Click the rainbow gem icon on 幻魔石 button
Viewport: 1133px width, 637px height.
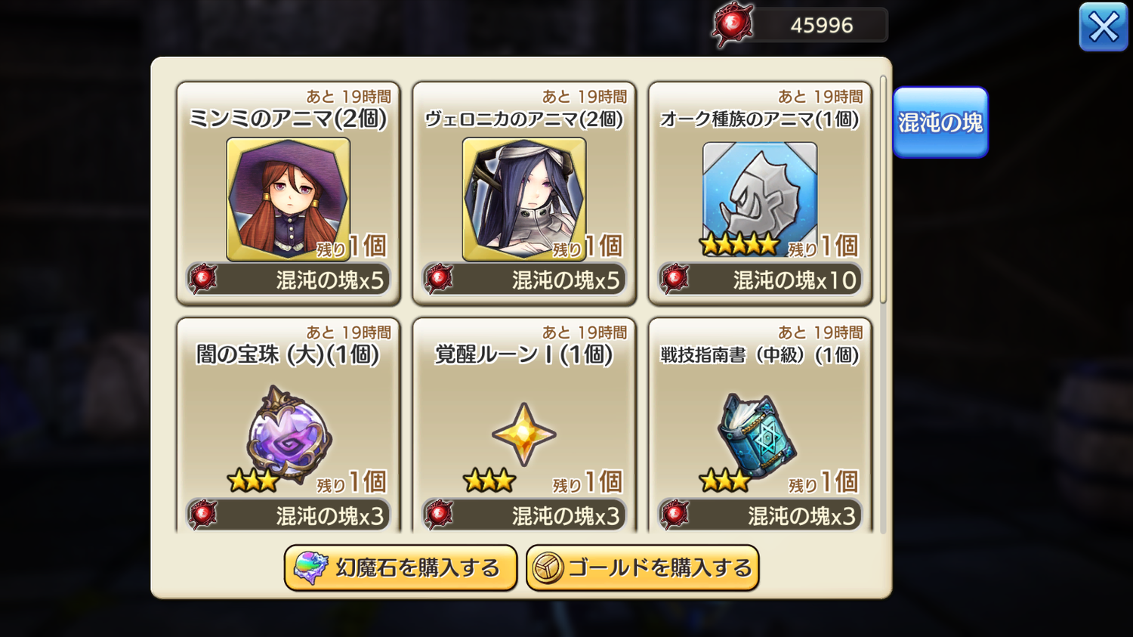(x=310, y=567)
